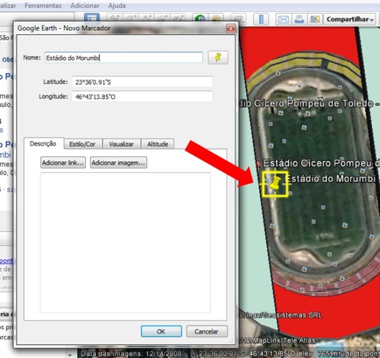Close the Novo Marcador dialog

point(230,29)
